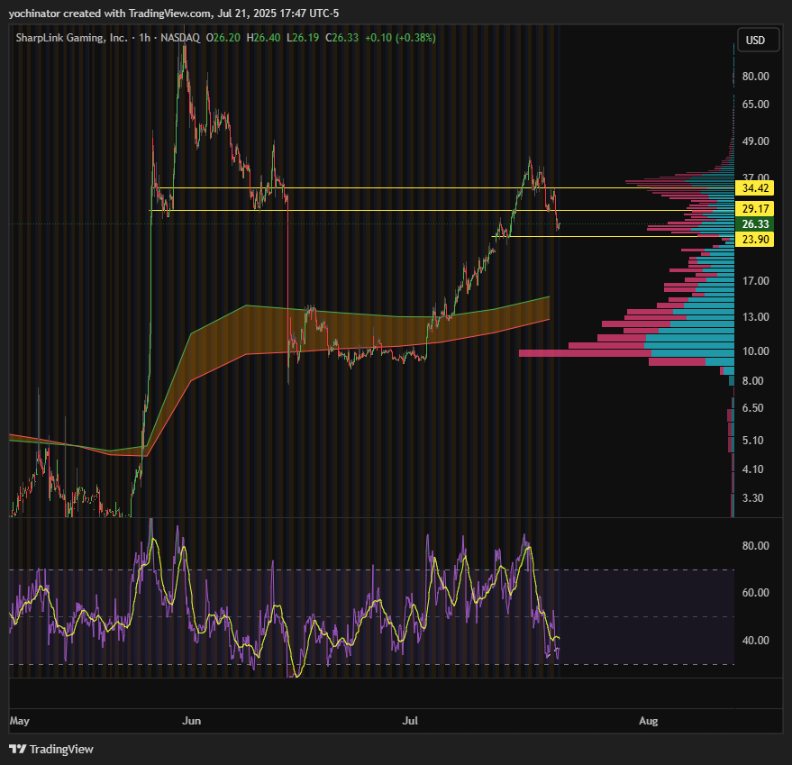Click the 13.00 price axis value
The width and height of the screenshot is (792, 765).
756,317
